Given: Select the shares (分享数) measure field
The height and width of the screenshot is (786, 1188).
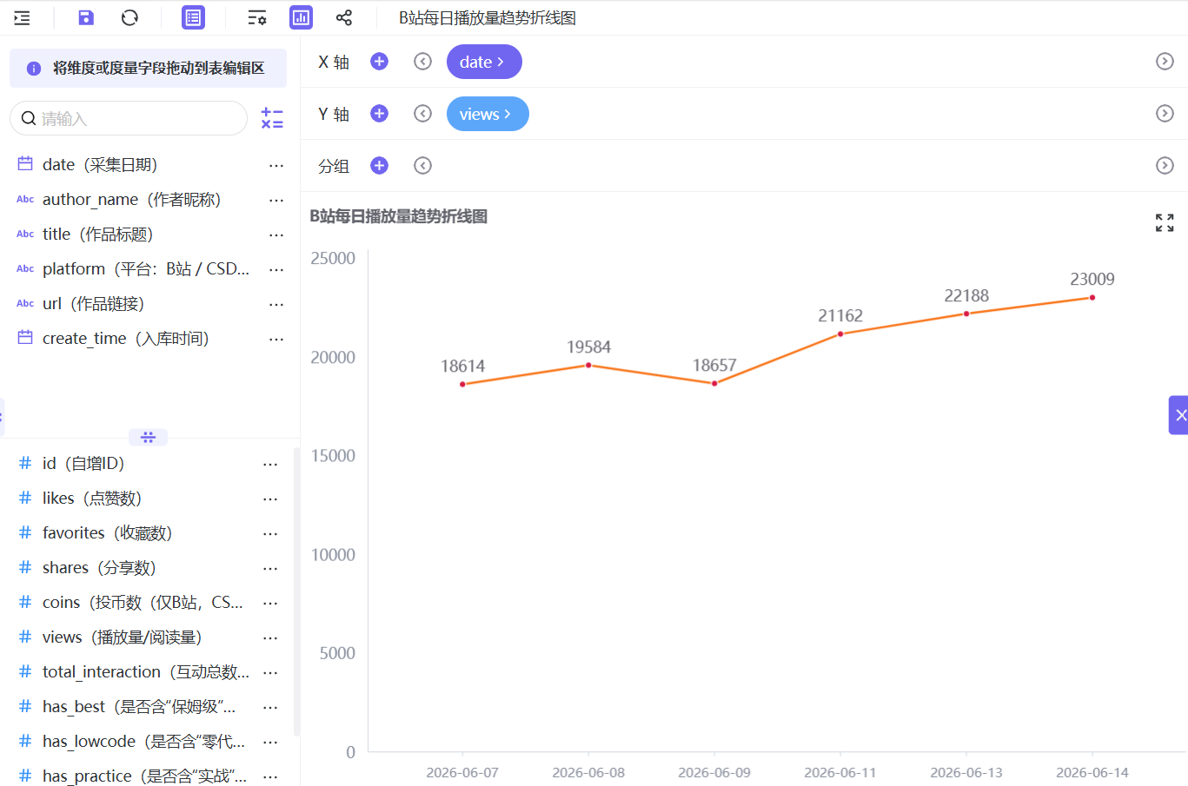Looking at the screenshot, I should [99, 568].
